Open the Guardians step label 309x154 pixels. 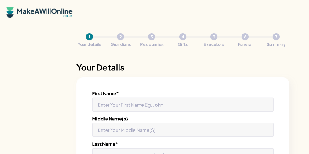[x=121, y=44]
